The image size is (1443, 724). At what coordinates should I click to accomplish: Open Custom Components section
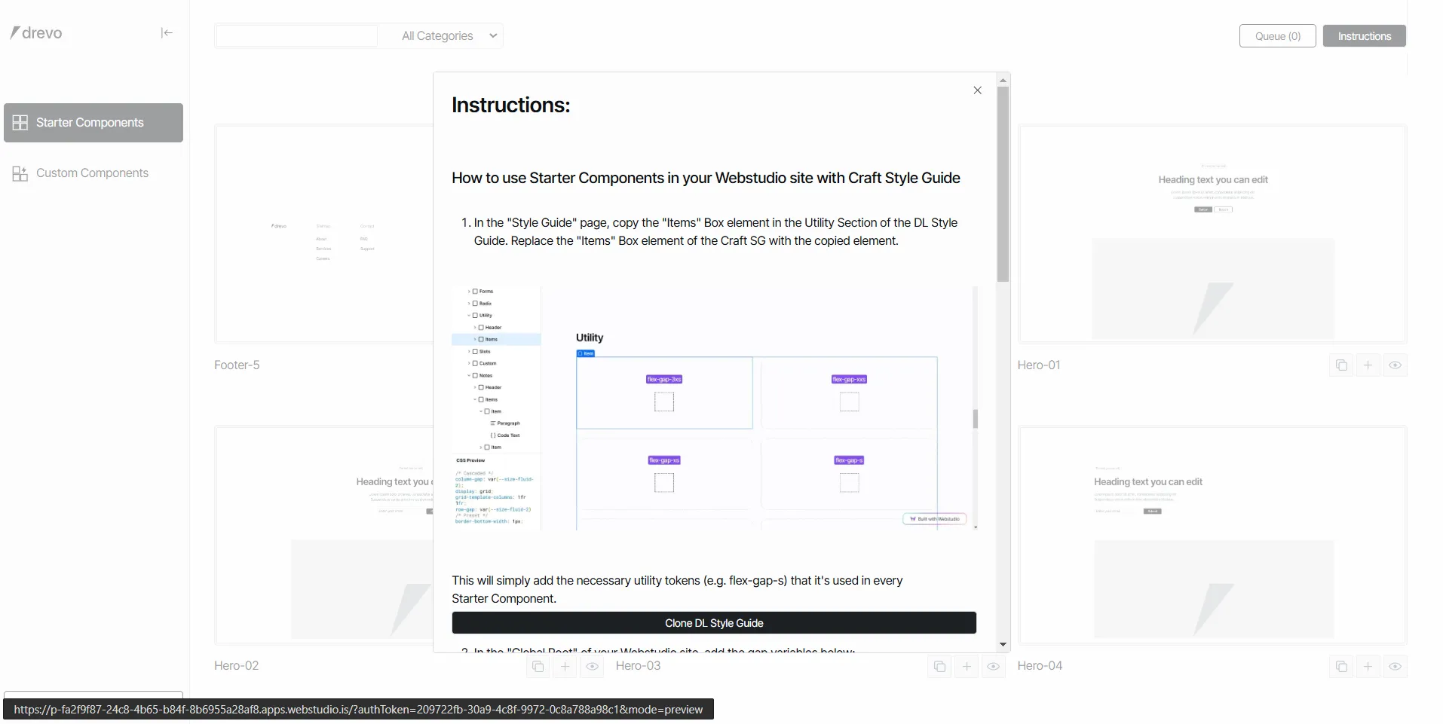[x=93, y=173]
